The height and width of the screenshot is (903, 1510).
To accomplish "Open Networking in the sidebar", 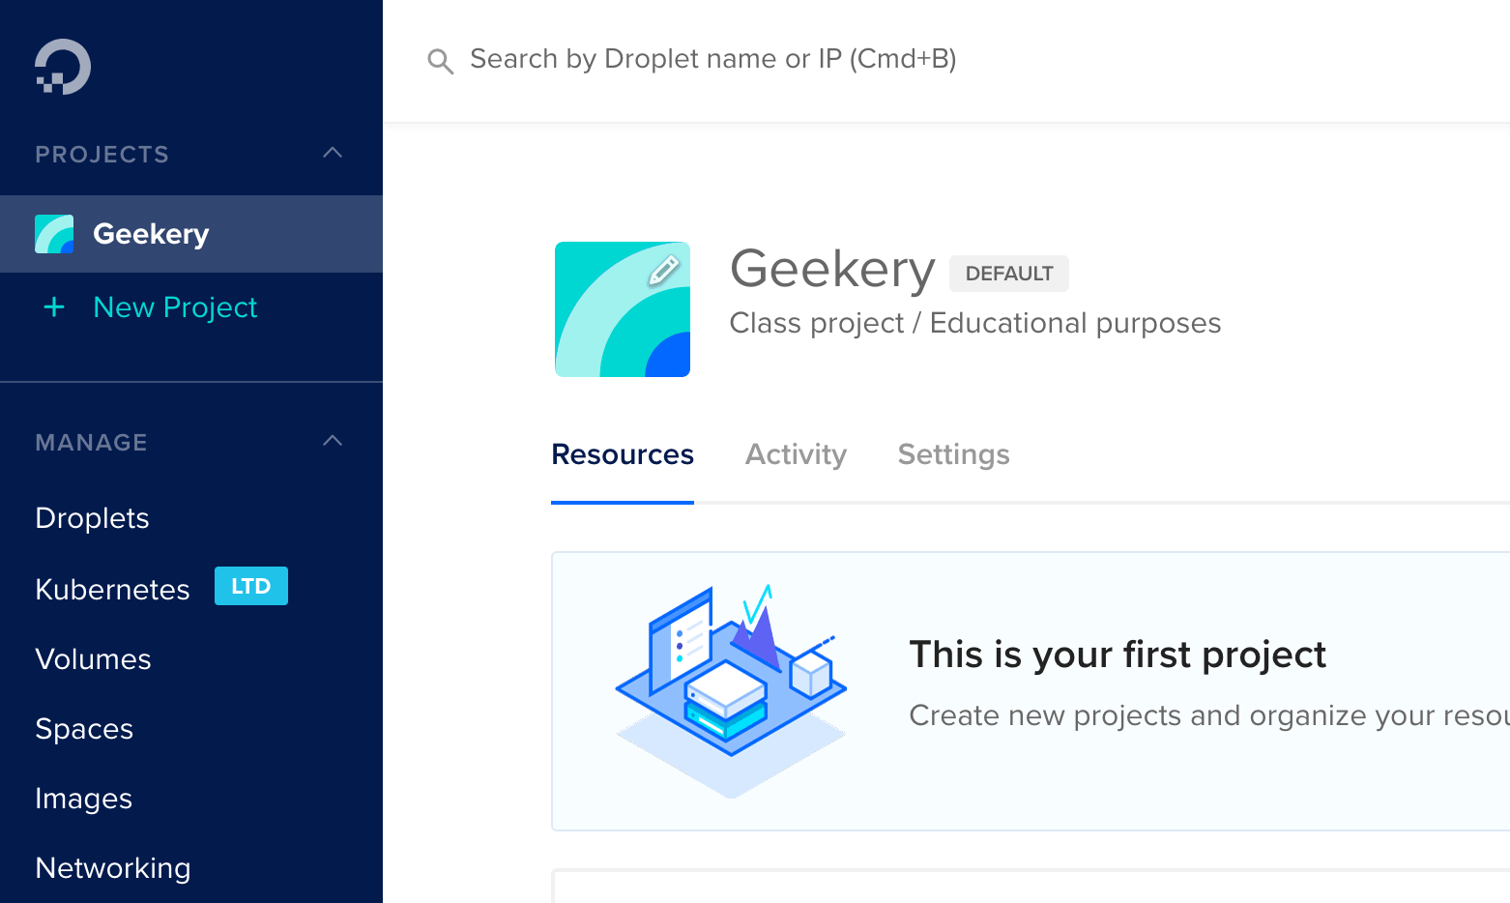I will [x=112, y=868].
